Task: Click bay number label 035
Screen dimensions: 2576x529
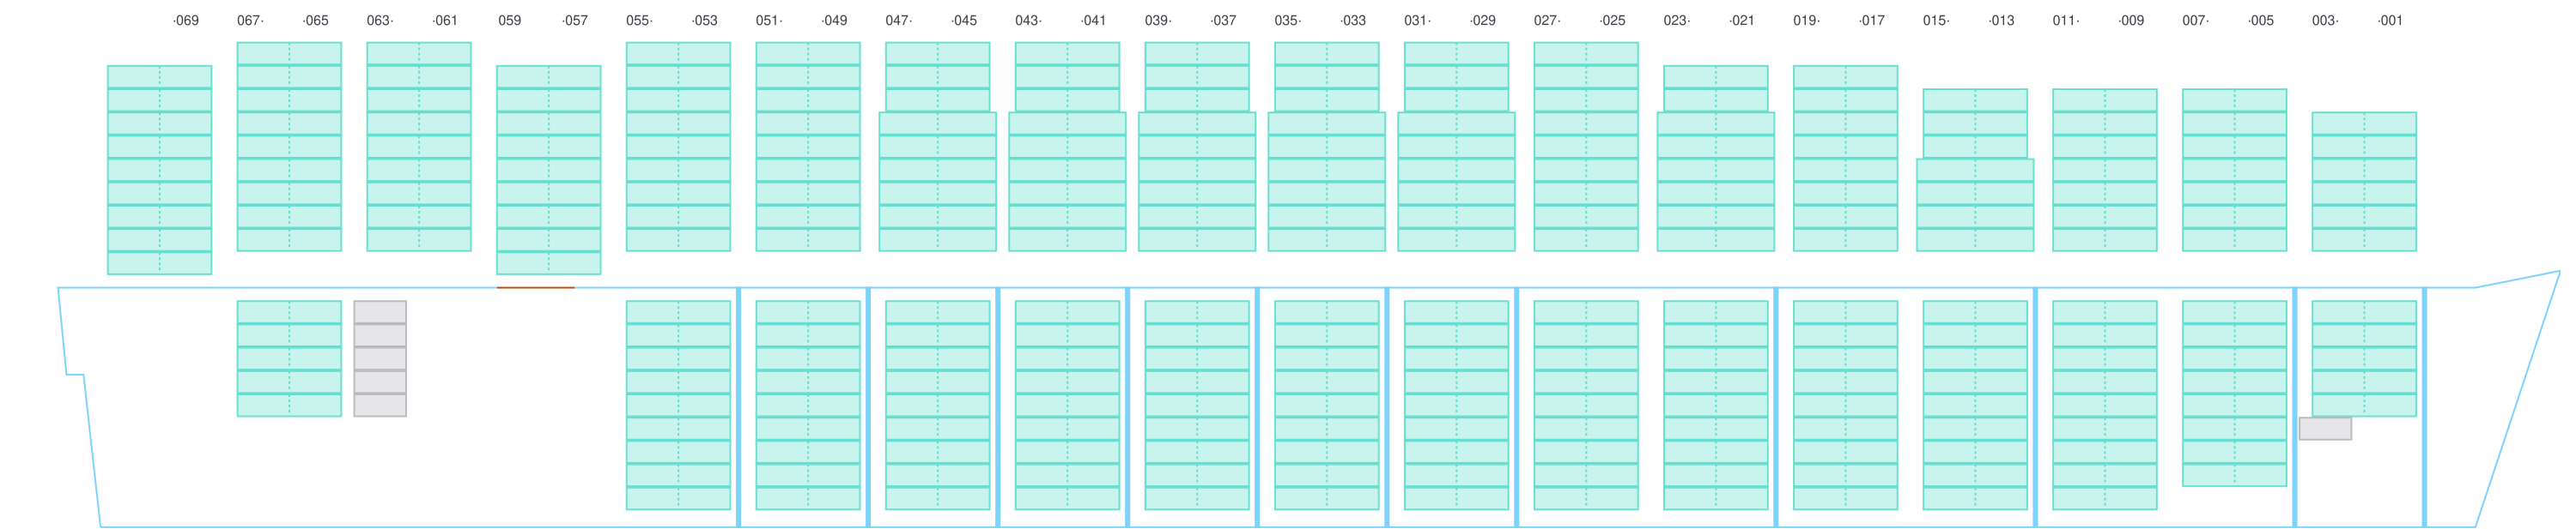Action: (1287, 21)
